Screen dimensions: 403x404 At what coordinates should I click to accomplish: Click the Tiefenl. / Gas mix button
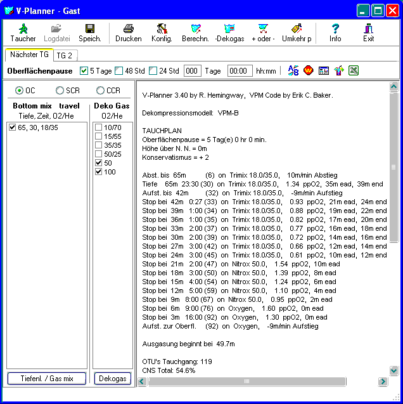coord(46,379)
